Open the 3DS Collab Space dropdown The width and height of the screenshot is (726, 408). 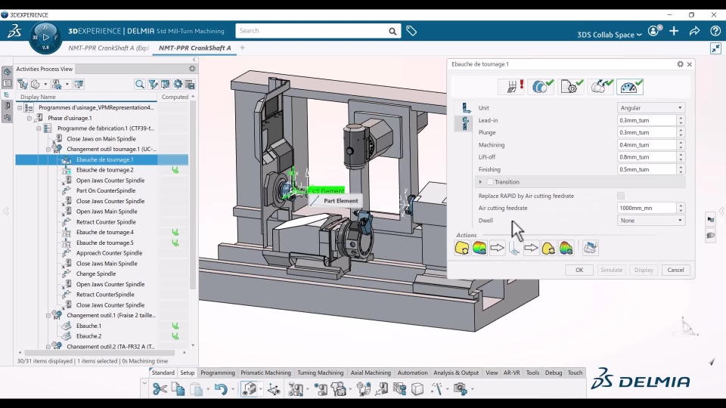(610, 35)
